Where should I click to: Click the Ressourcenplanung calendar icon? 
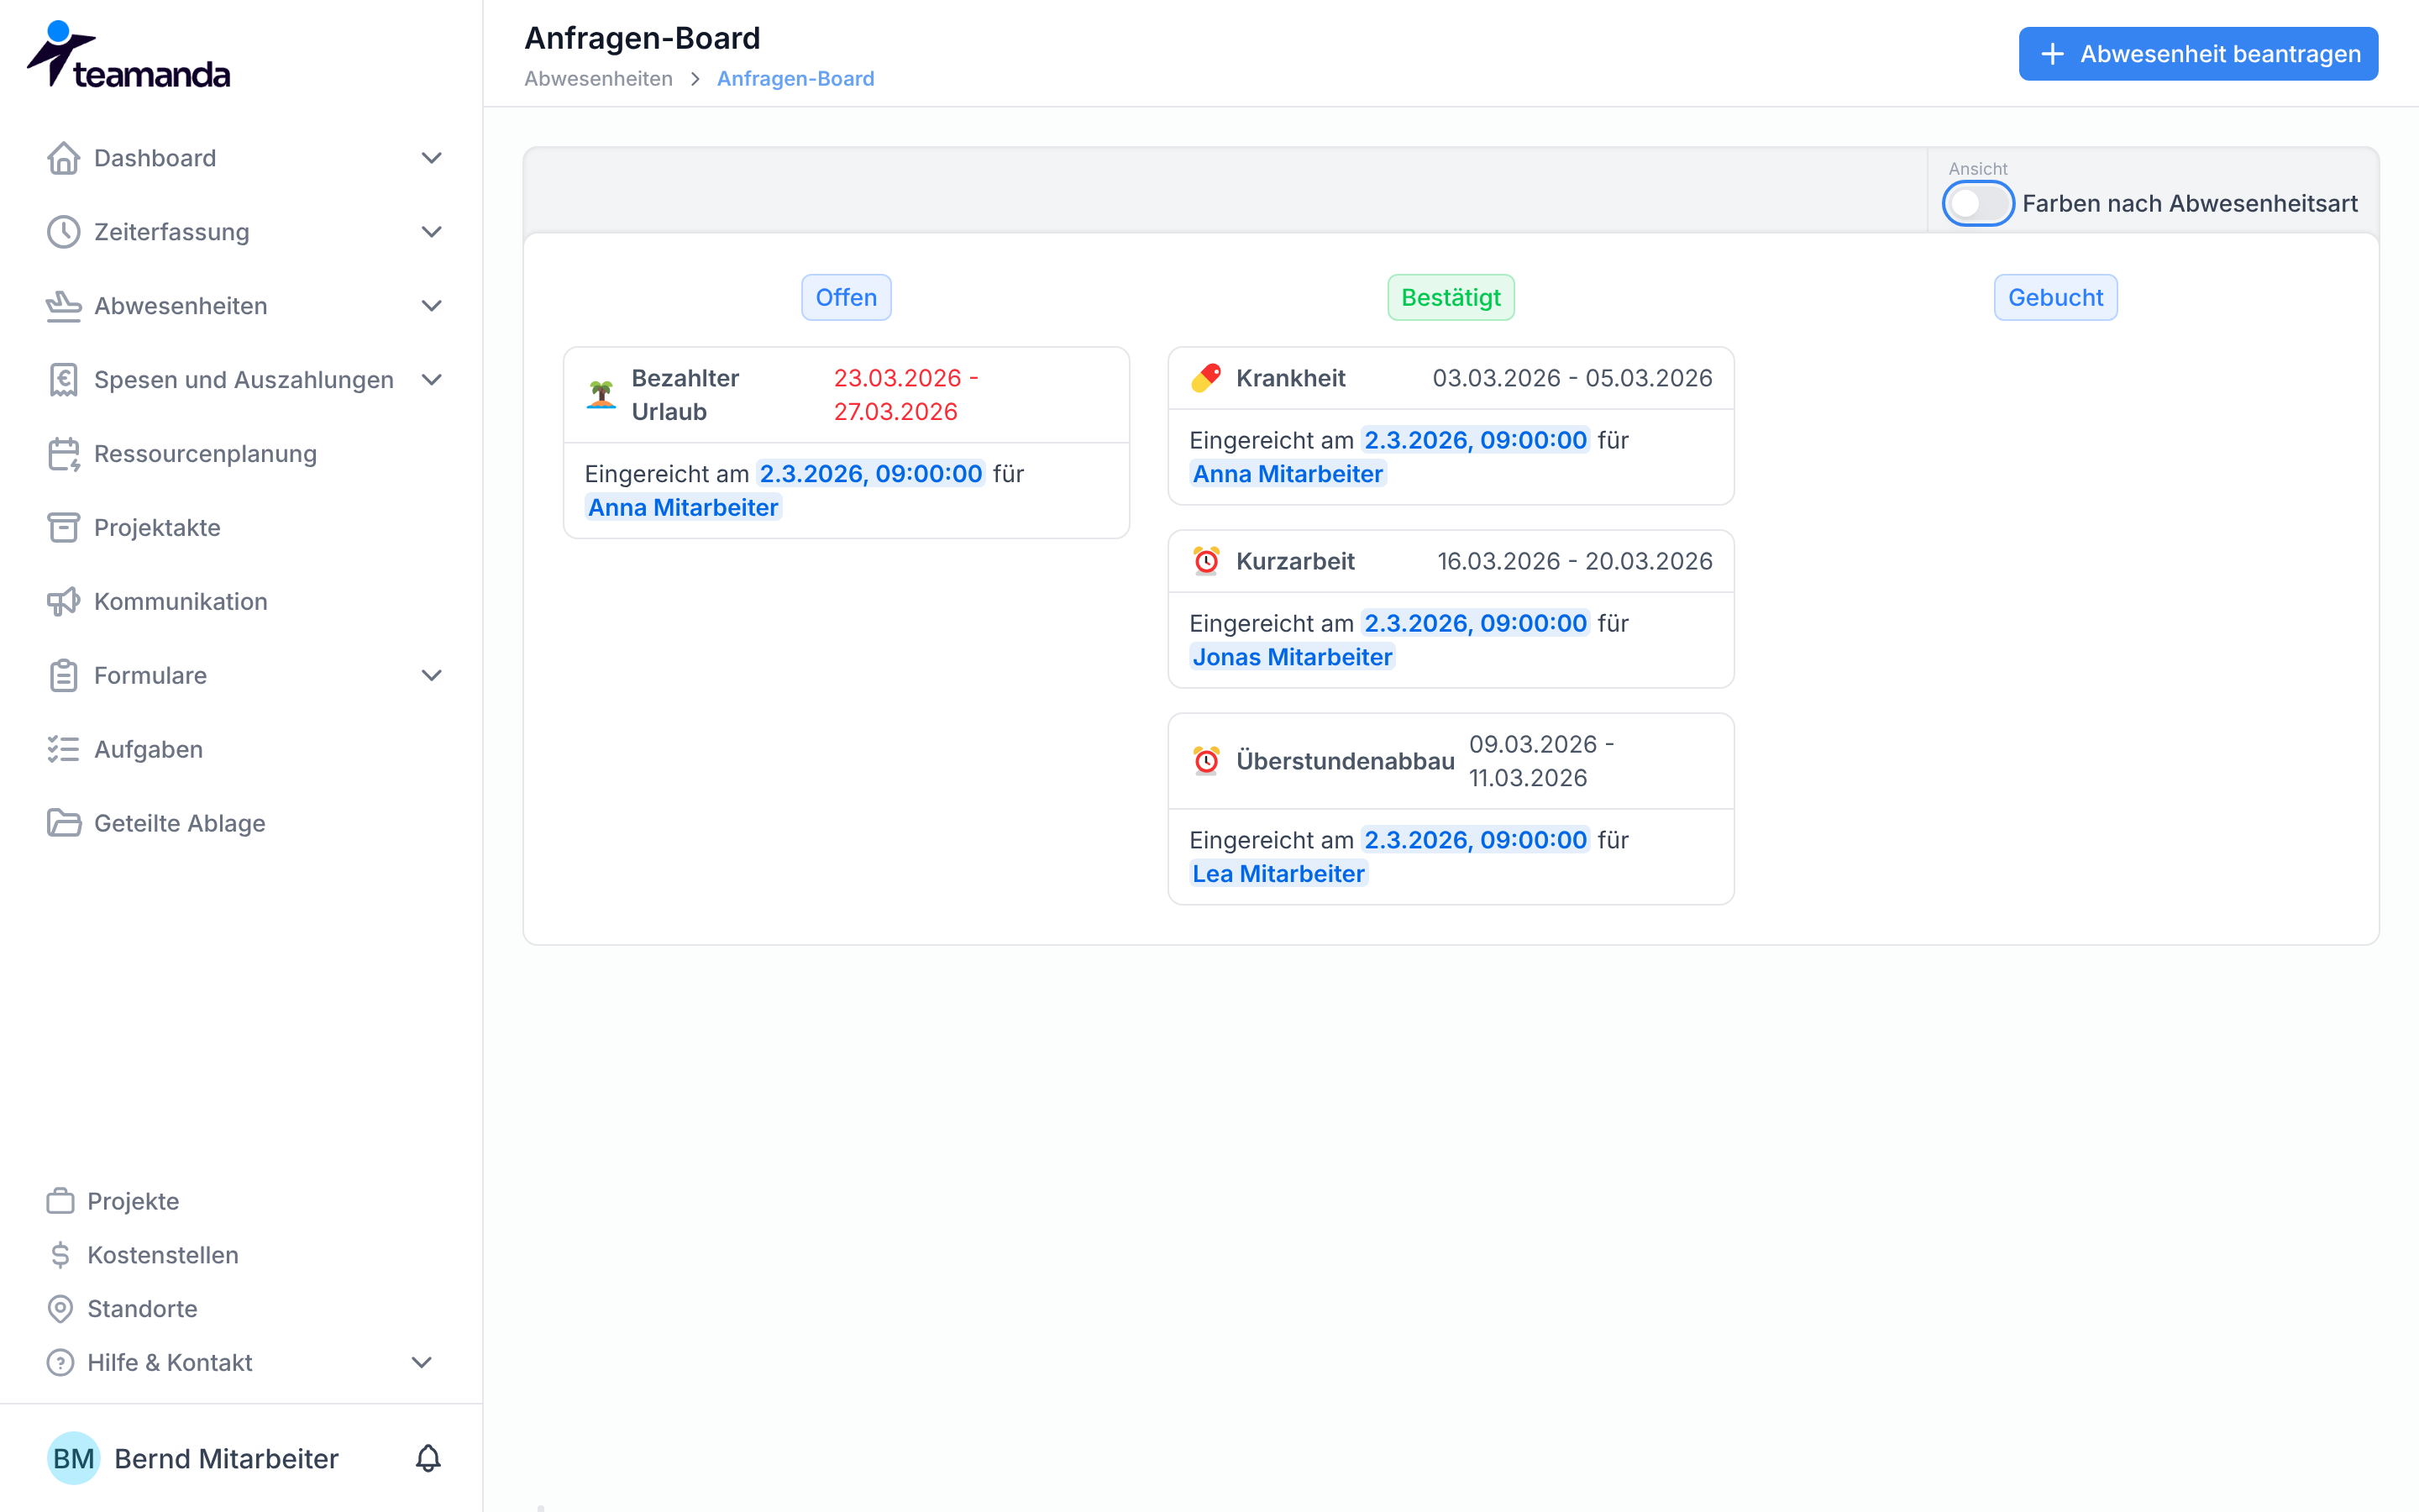[x=63, y=454]
